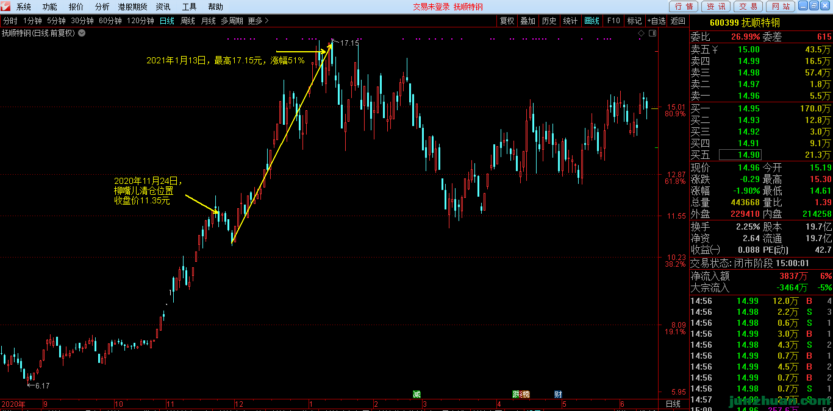
Task: Switch to the 月线 period
Action: 209,21
